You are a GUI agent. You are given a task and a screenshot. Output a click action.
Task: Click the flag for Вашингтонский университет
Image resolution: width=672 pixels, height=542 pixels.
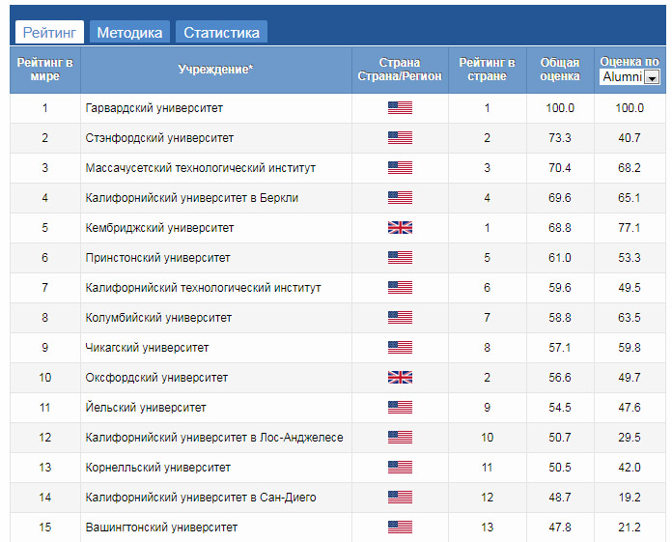tap(400, 528)
